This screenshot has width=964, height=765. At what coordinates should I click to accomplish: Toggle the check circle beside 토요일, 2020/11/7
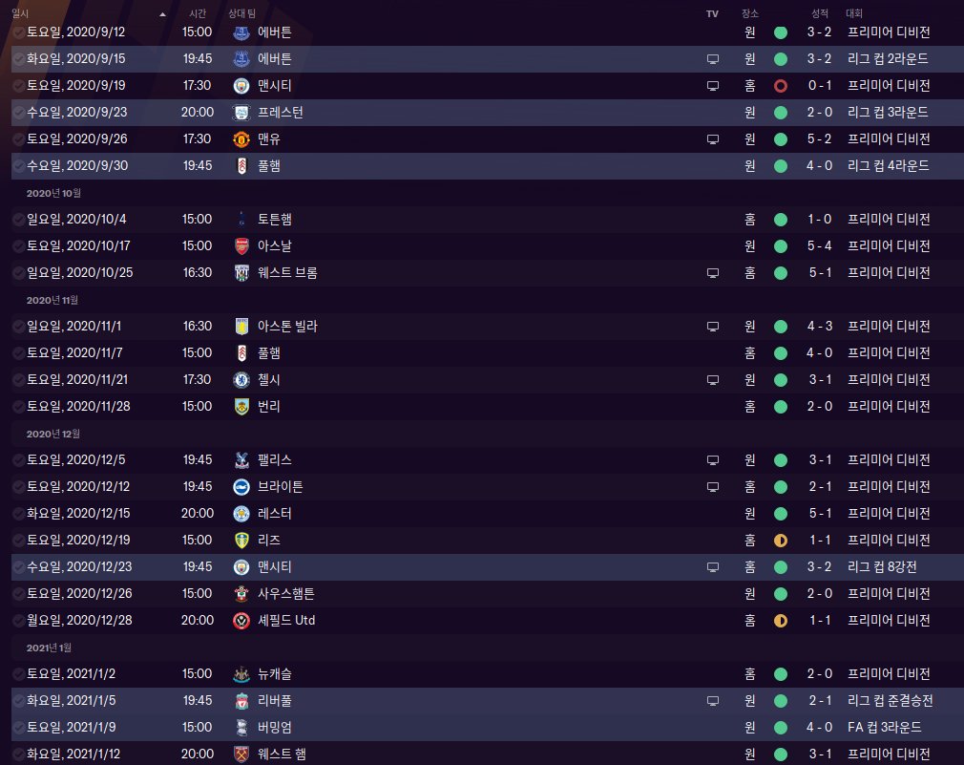click(19, 352)
